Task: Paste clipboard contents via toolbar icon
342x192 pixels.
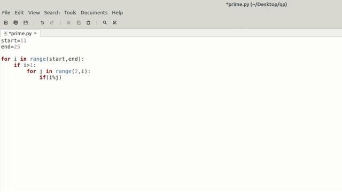Action: click(x=88, y=22)
